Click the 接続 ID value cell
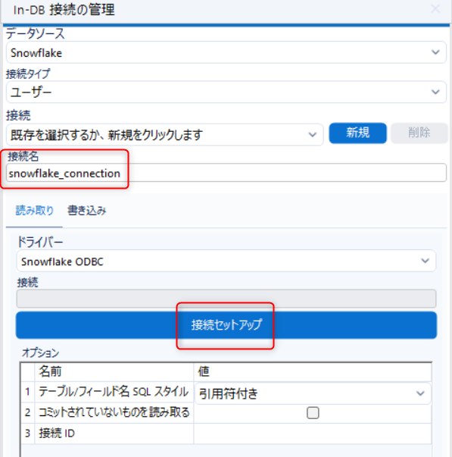This screenshot has width=452, height=457. (312, 434)
